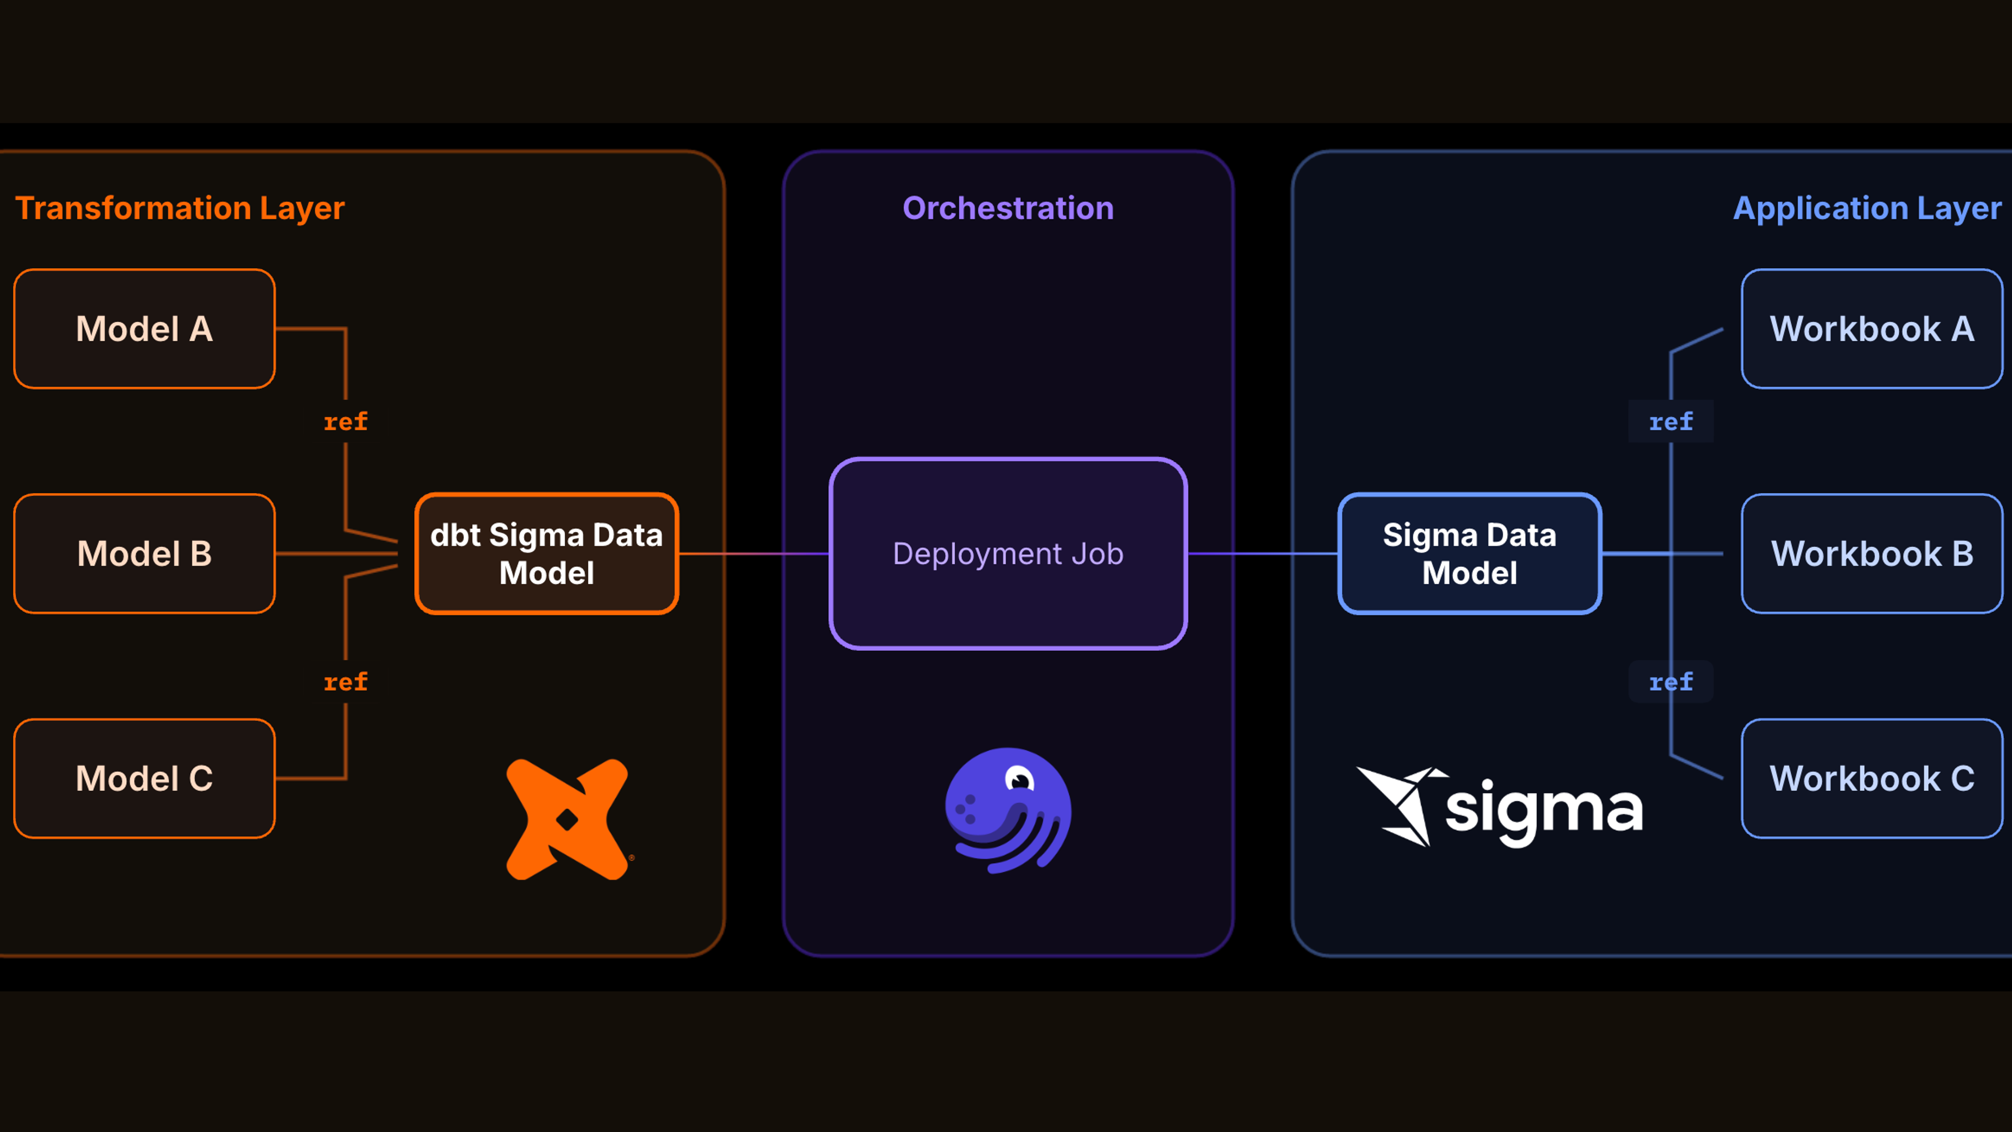Click the orange ref label above Model C
The width and height of the screenshot is (2012, 1132).
[x=346, y=682]
